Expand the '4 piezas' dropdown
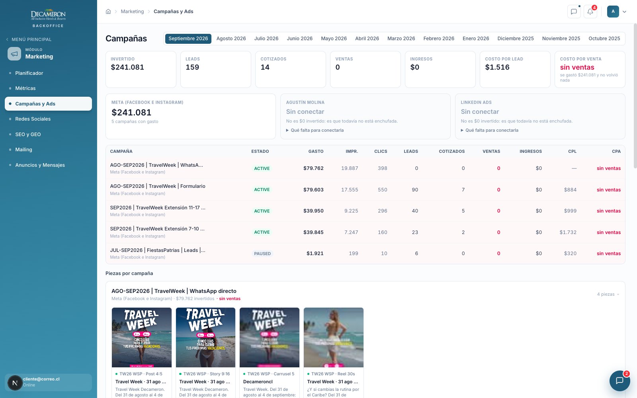The height and width of the screenshot is (398, 637). pyautogui.click(x=608, y=294)
